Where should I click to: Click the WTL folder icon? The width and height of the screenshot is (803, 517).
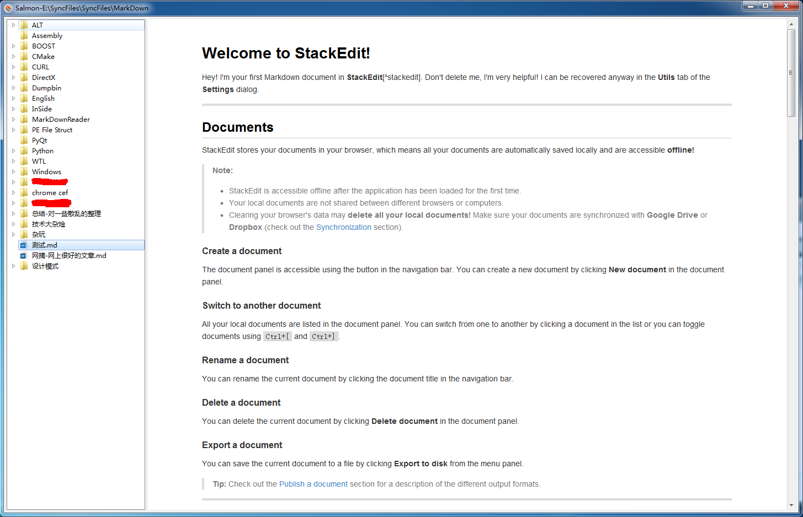coord(24,161)
